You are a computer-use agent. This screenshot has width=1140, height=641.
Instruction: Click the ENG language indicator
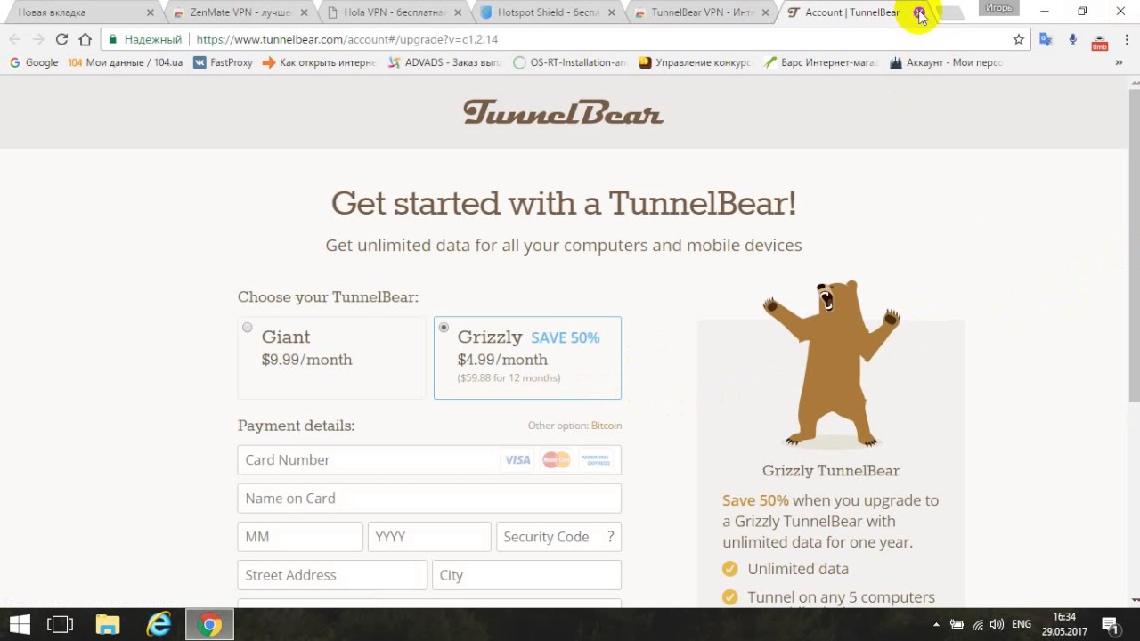(1022, 624)
